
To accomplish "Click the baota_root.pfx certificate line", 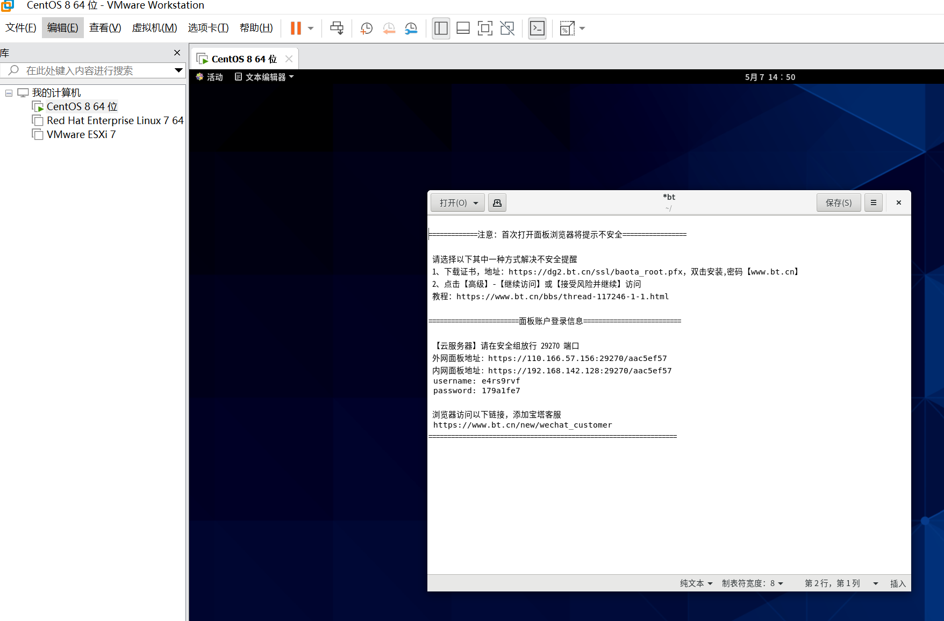I will pos(616,272).
